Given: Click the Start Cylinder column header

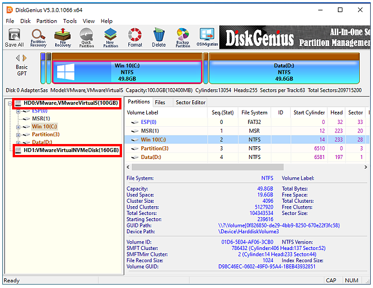Looking at the screenshot, I should 309,112.
